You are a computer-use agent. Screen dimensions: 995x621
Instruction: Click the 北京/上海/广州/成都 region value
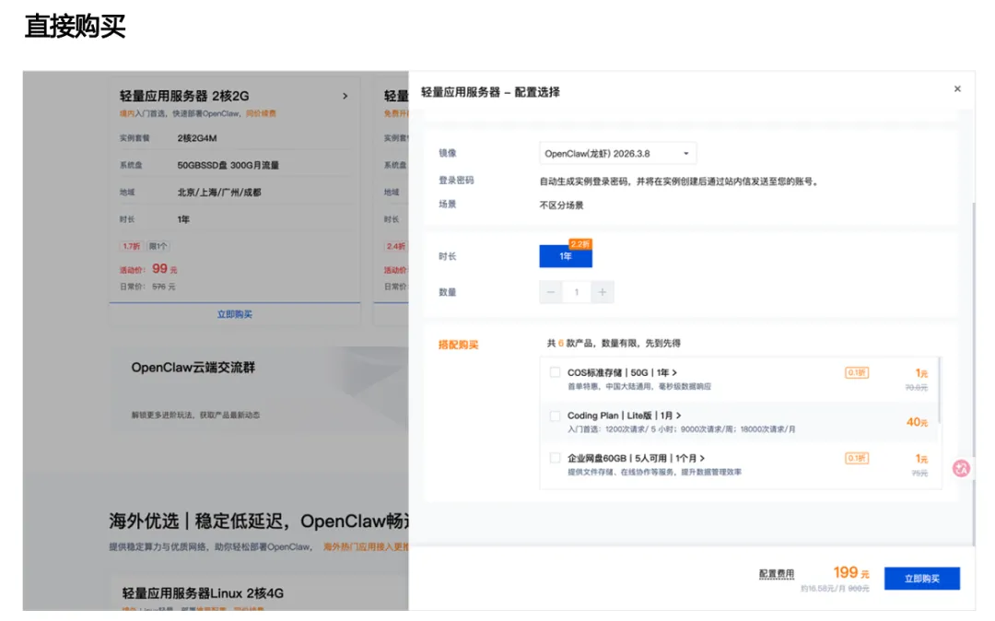[x=219, y=193]
